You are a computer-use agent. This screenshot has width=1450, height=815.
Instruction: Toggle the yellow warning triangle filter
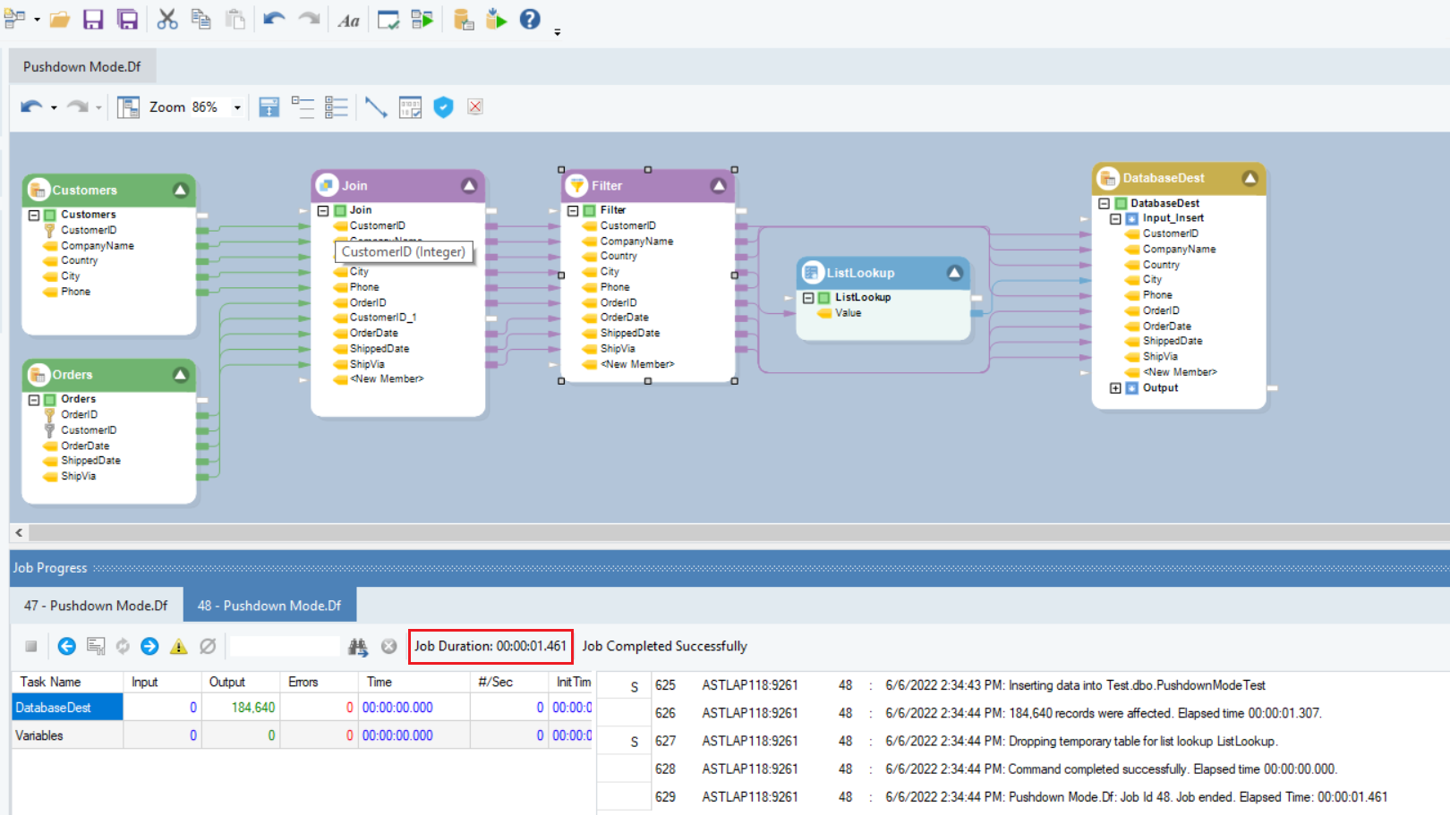point(179,646)
